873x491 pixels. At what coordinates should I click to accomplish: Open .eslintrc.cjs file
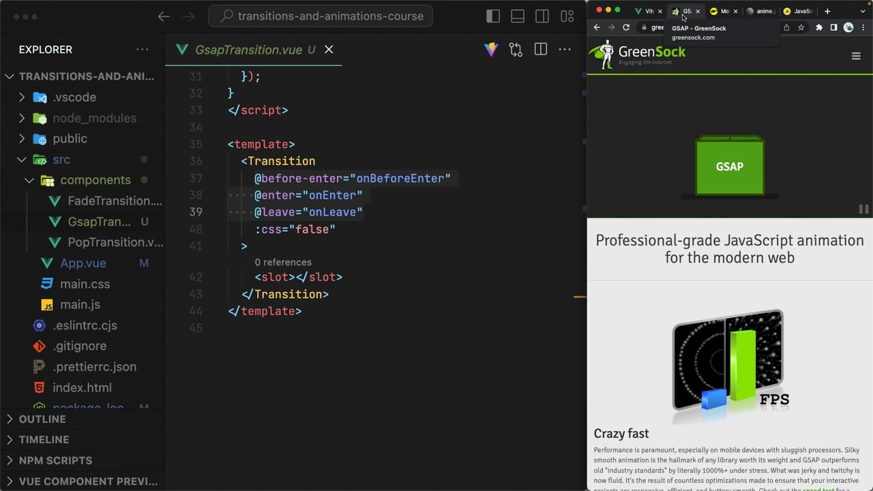(83, 325)
